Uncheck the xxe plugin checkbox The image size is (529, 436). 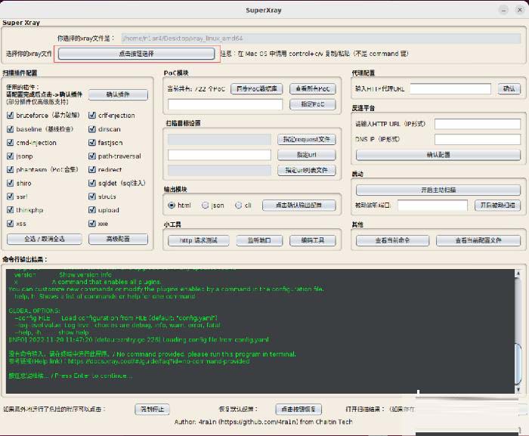(92, 224)
